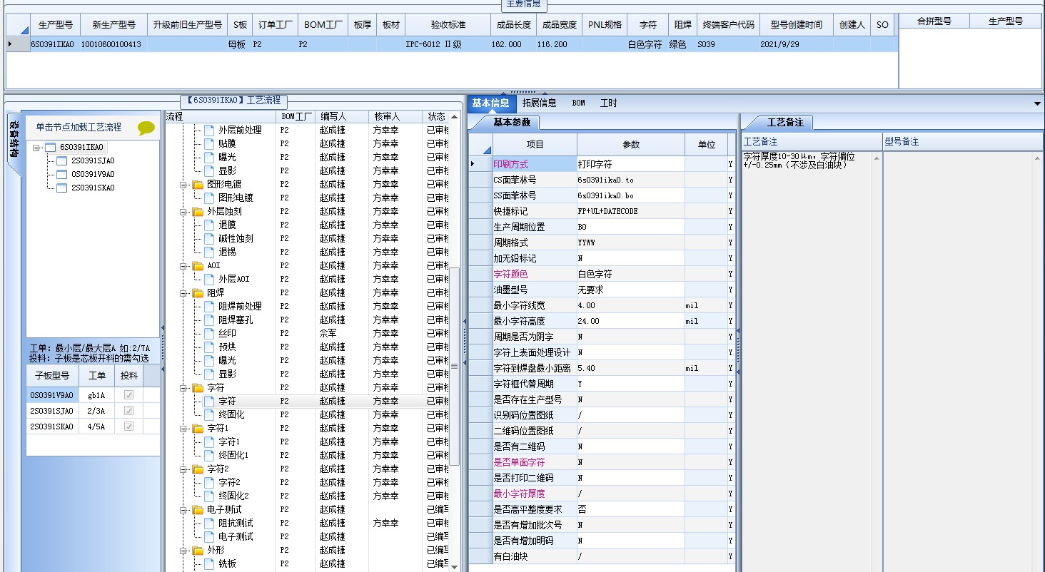Click the 字符2 folder icon

[x=198, y=469]
